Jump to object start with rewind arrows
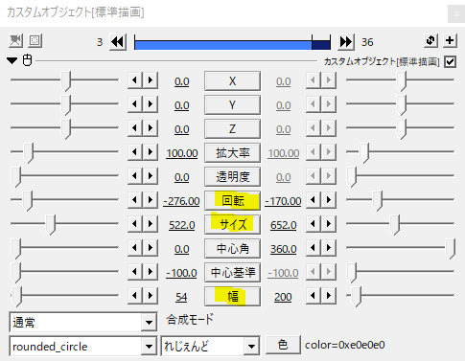Viewport: 465px width, 361px height. point(118,42)
